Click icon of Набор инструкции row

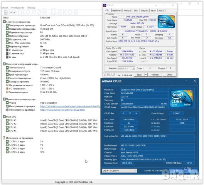coord(7,36)
